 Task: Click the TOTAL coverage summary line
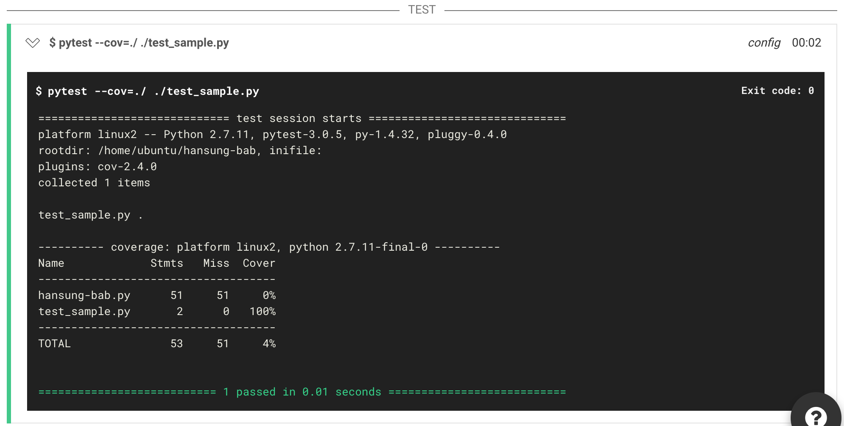point(157,343)
